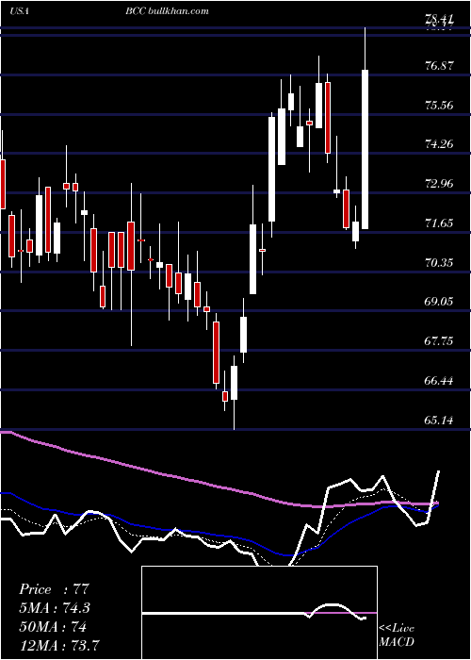The width and height of the screenshot is (471, 660).
Task: Select the 78.41 top price label
Action: click(x=440, y=19)
